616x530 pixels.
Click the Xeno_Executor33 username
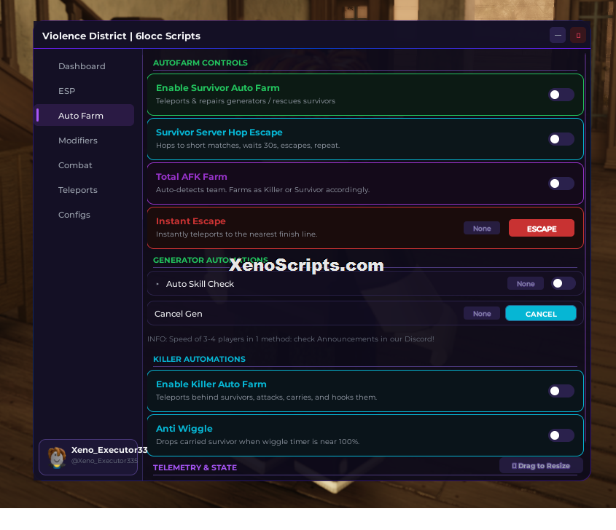click(109, 450)
